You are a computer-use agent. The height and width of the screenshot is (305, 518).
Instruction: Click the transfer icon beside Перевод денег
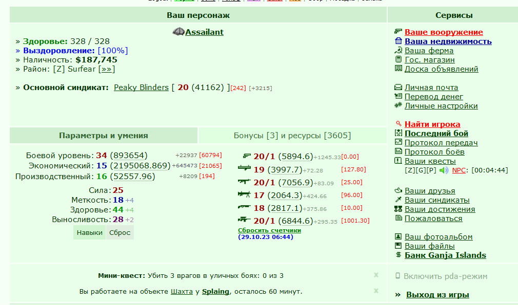(x=398, y=96)
